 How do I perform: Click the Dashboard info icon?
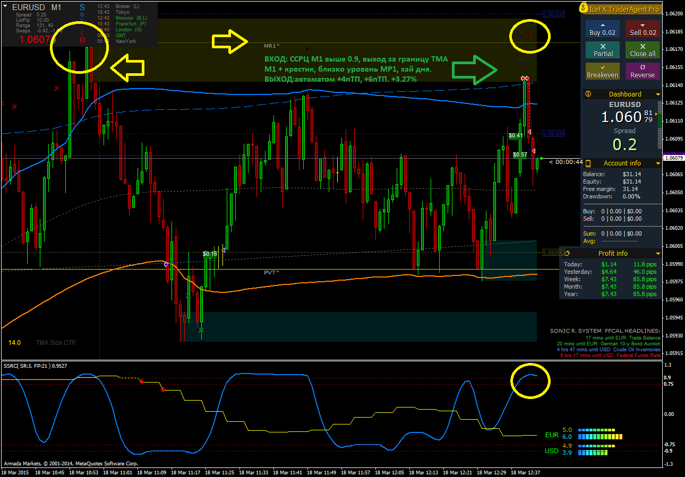588,94
